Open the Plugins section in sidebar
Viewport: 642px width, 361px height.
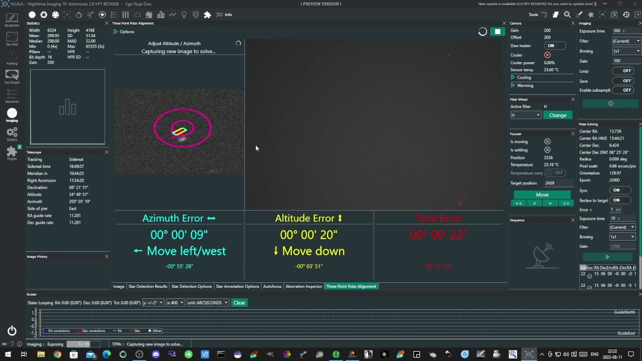pos(12,153)
